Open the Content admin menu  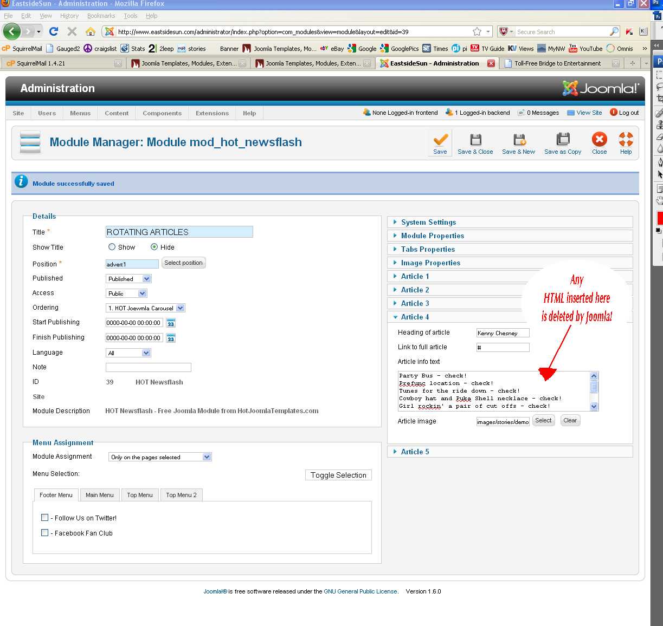click(117, 113)
